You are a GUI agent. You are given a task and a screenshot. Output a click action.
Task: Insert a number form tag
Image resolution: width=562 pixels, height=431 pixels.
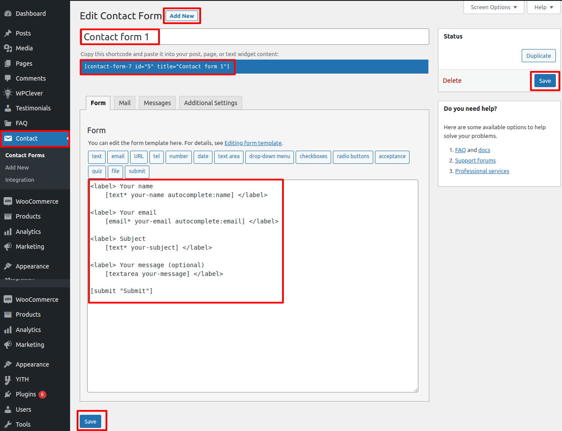pyautogui.click(x=179, y=157)
